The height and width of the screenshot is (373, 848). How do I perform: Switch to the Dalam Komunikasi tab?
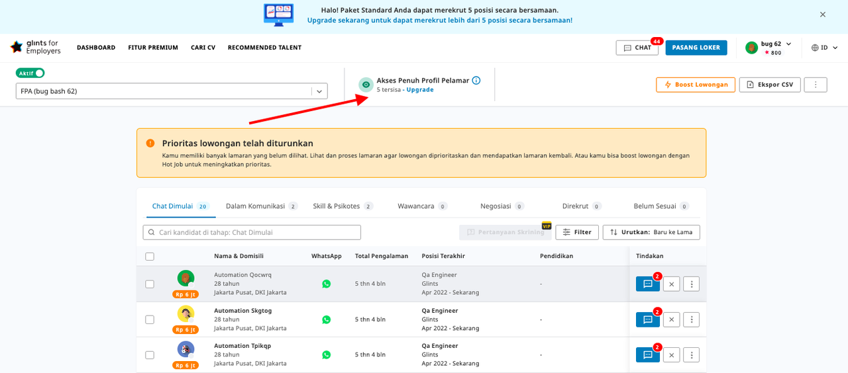261,206
